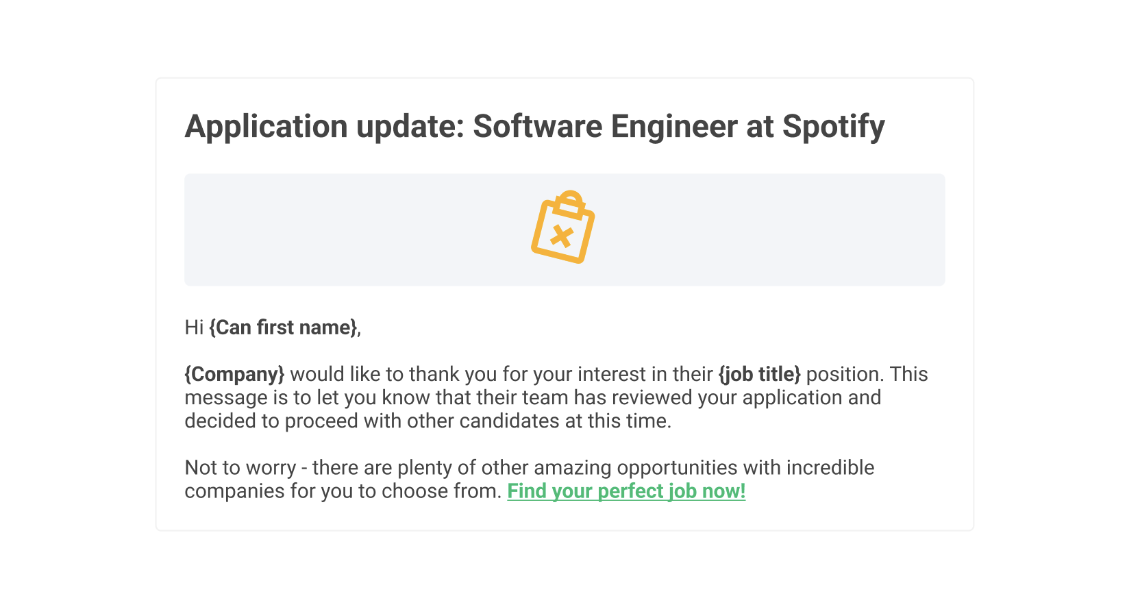Screen dimensions: 1140x607
Task: Click the {Can first name} placeholder
Action: click(284, 327)
